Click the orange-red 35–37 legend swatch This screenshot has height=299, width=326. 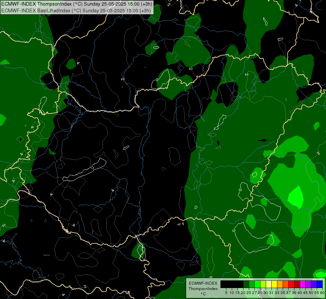coord(286,284)
